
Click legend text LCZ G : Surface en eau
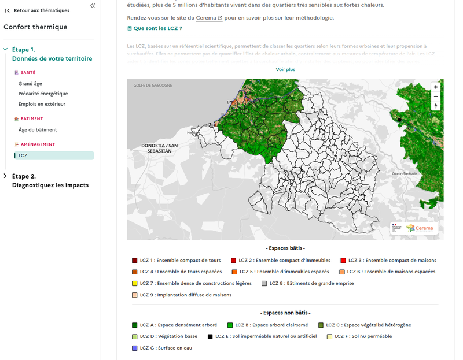pyautogui.click(x=166, y=348)
